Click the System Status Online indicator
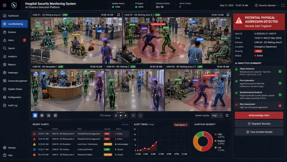 pyautogui.click(x=118, y=5)
